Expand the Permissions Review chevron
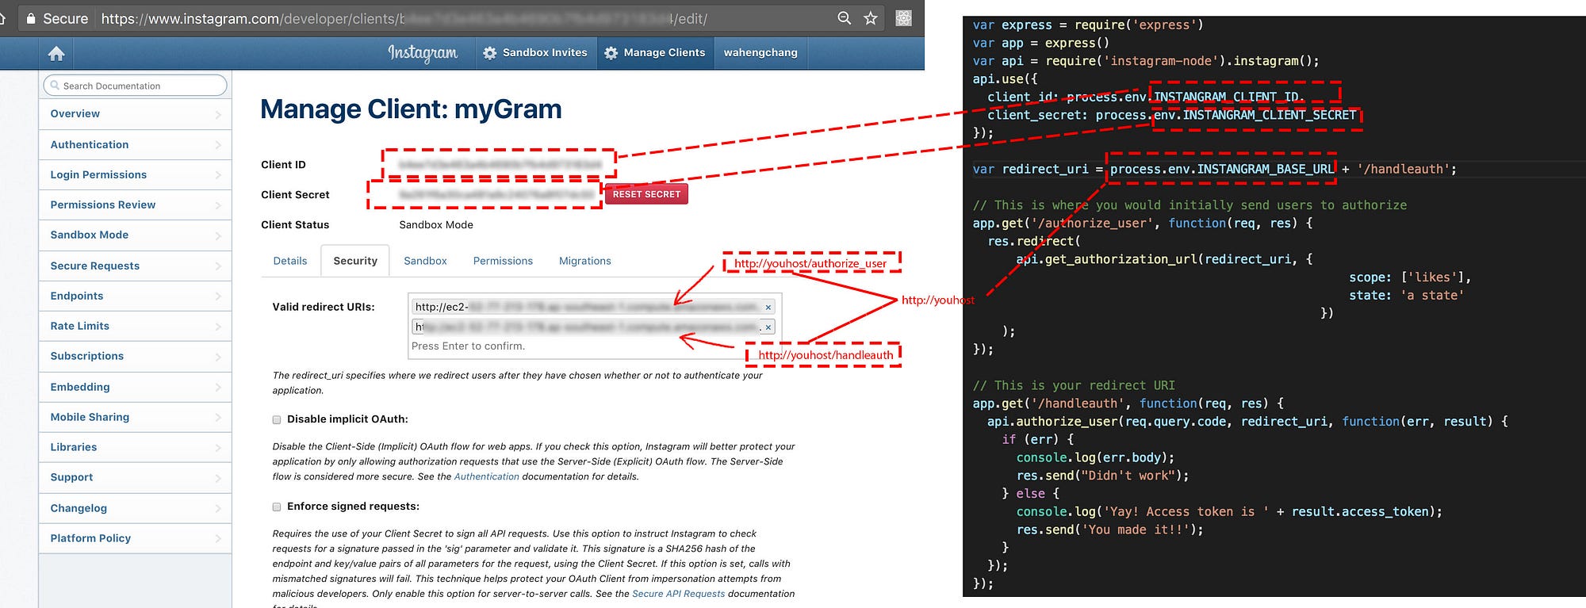 (x=218, y=205)
